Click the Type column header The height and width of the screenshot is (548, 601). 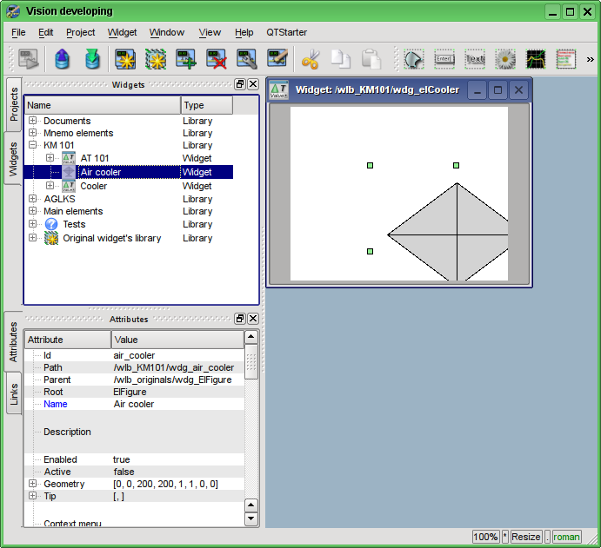[206, 105]
